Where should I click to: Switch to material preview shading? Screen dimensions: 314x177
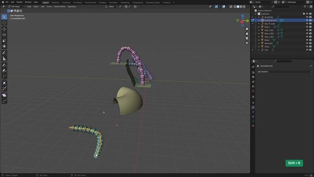241,6
